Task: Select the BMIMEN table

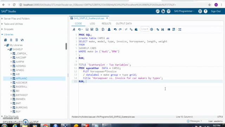Action: point(20,99)
